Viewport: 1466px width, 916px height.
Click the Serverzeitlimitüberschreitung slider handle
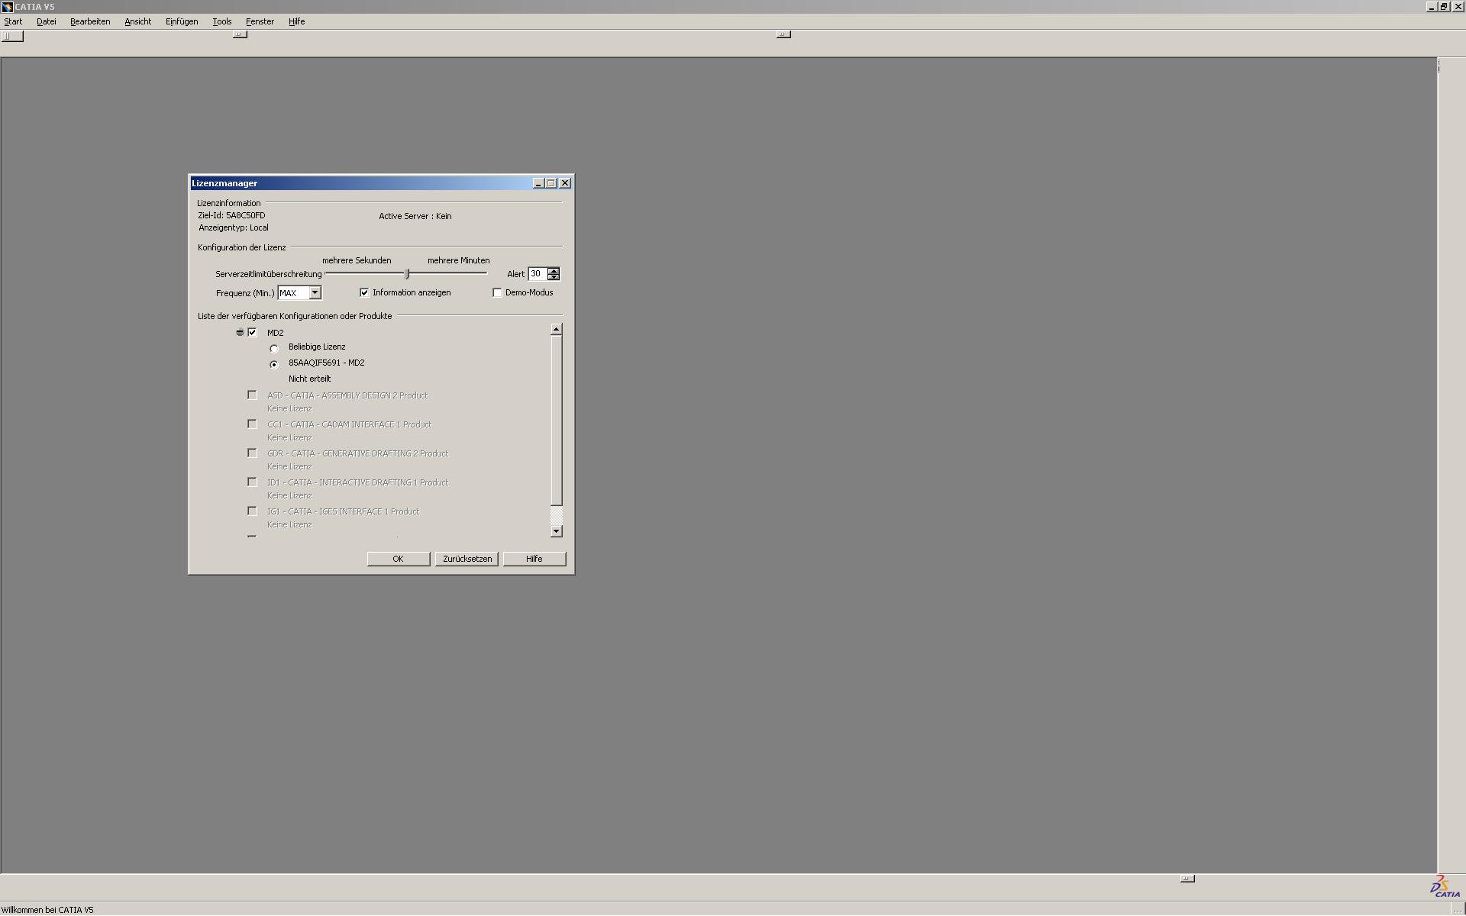tap(407, 273)
